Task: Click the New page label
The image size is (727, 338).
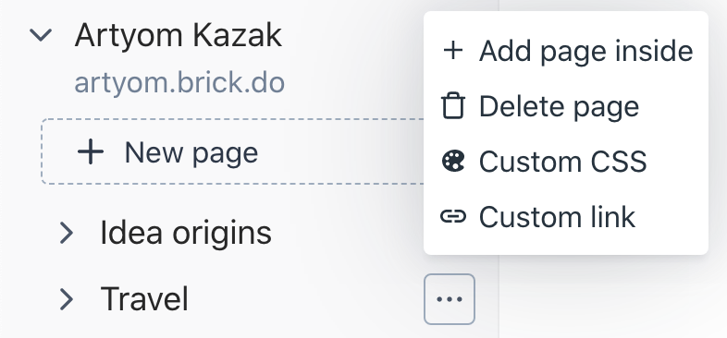Action: [x=191, y=152]
